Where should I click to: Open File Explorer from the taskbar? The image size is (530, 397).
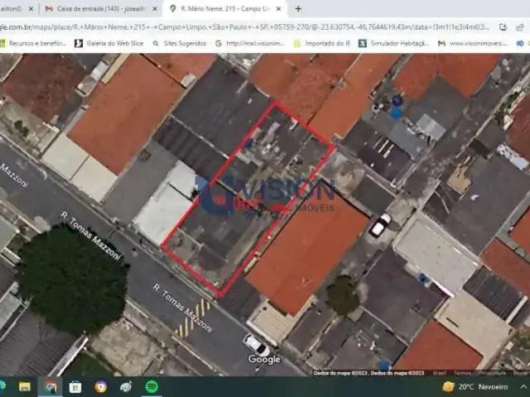pos(25,387)
